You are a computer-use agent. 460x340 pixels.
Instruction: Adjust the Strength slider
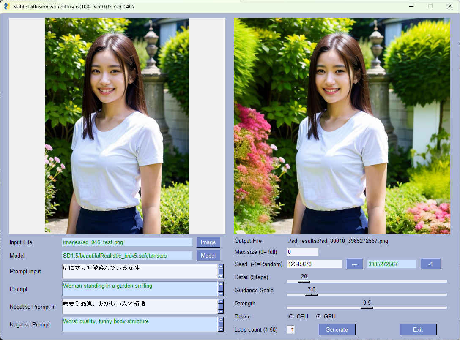pyautogui.click(x=367, y=307)
